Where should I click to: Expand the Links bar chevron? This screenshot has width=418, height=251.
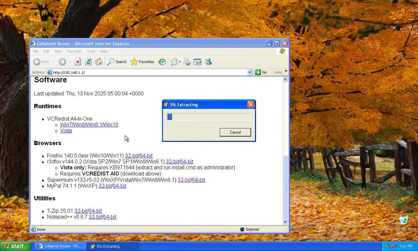pyautogui.click(x=286, y=71)
